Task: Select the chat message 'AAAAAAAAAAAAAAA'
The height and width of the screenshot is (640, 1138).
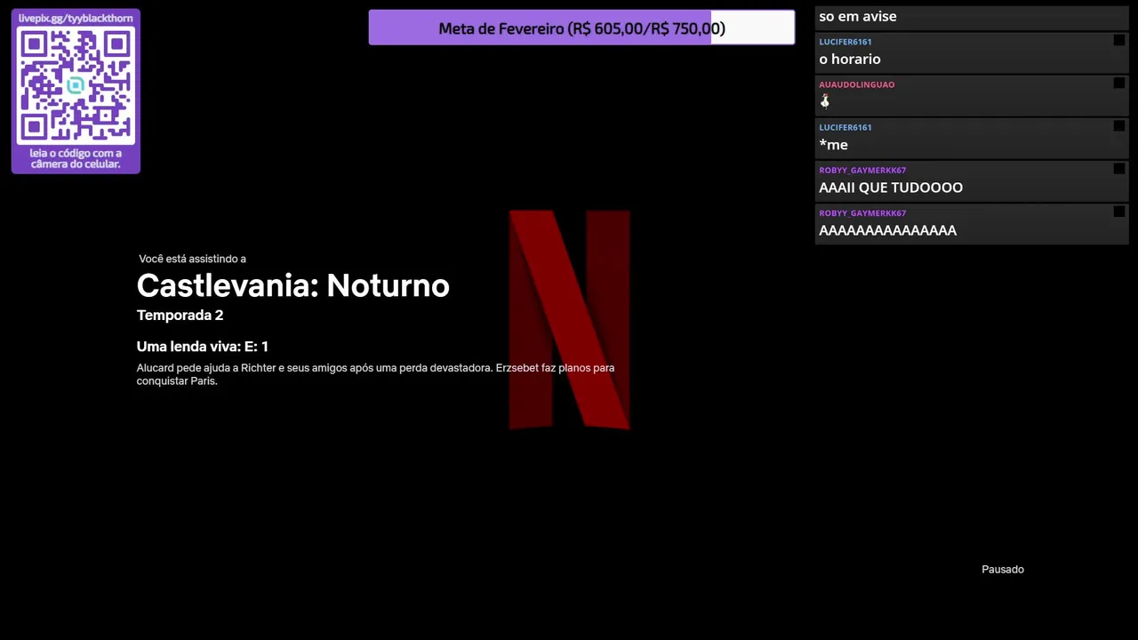Action: pos(888,230)
